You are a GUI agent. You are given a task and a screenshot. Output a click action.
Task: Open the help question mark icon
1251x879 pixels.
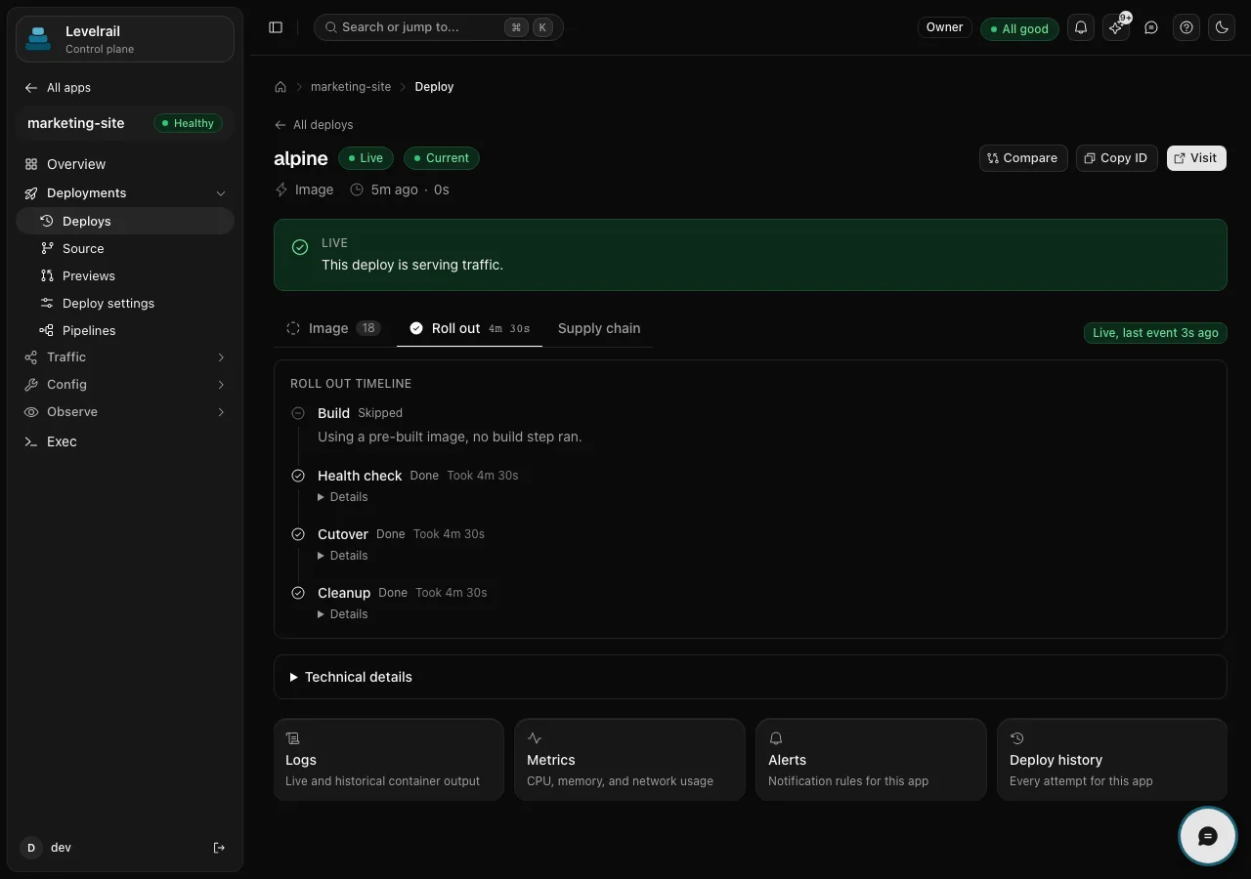(x=1186, y=27)
